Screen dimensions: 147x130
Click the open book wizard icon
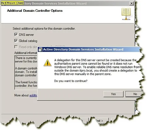click(126, 14)
